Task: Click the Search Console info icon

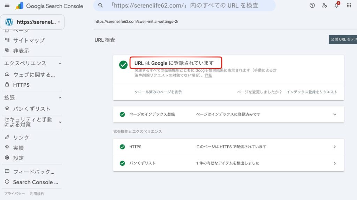Action: (7, 182)
